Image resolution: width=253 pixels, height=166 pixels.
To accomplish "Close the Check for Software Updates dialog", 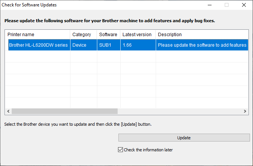I will 244,5.
